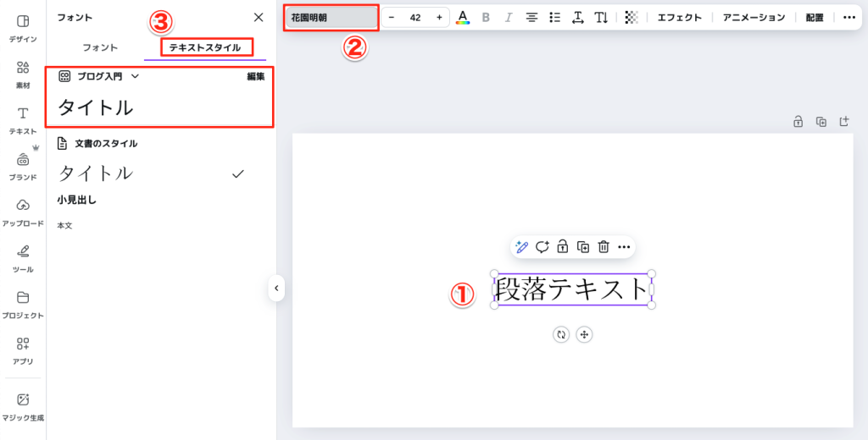Image resolution: width=868 pixels, height=440 pixels.
Task: Open the 素材 elements panel
Action: coord(23,74)
